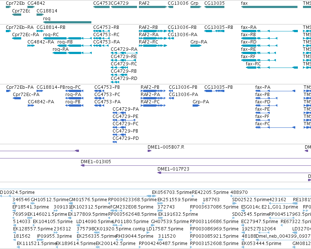Select EST label RE42205.5prime
The width and height of the screenshot is (311, 249).
pyautogui.click(x=210, y=192)
